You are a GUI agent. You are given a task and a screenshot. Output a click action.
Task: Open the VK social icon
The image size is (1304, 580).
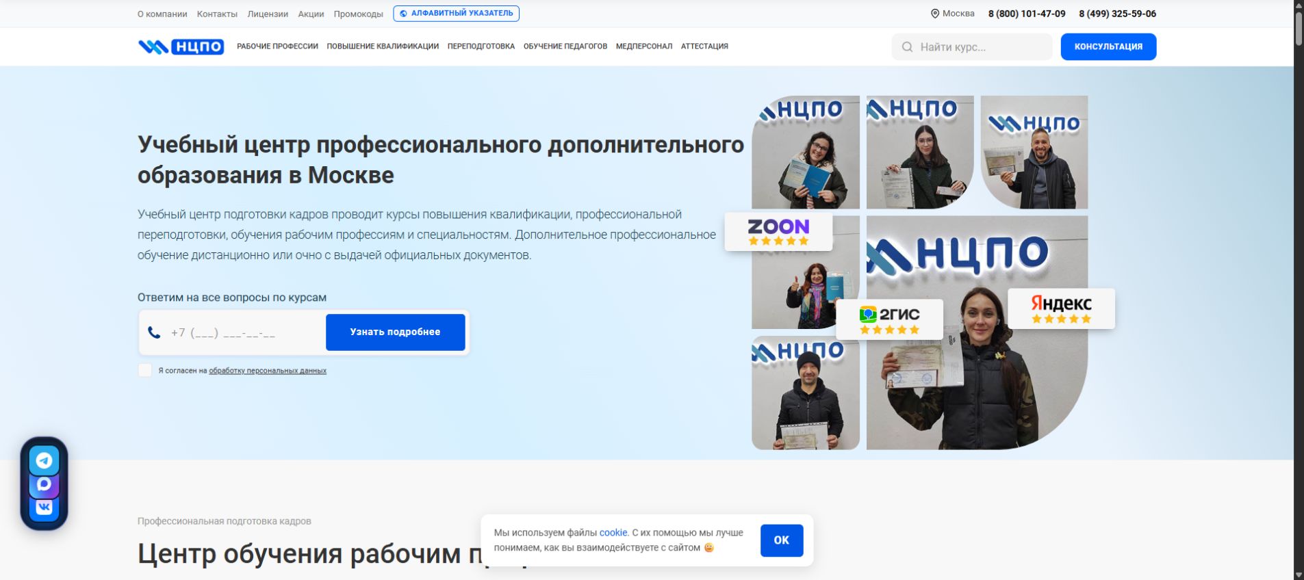point(44,507)
